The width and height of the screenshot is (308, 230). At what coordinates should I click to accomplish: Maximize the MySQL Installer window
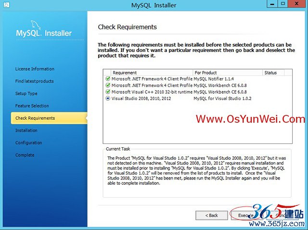[283, 4]
